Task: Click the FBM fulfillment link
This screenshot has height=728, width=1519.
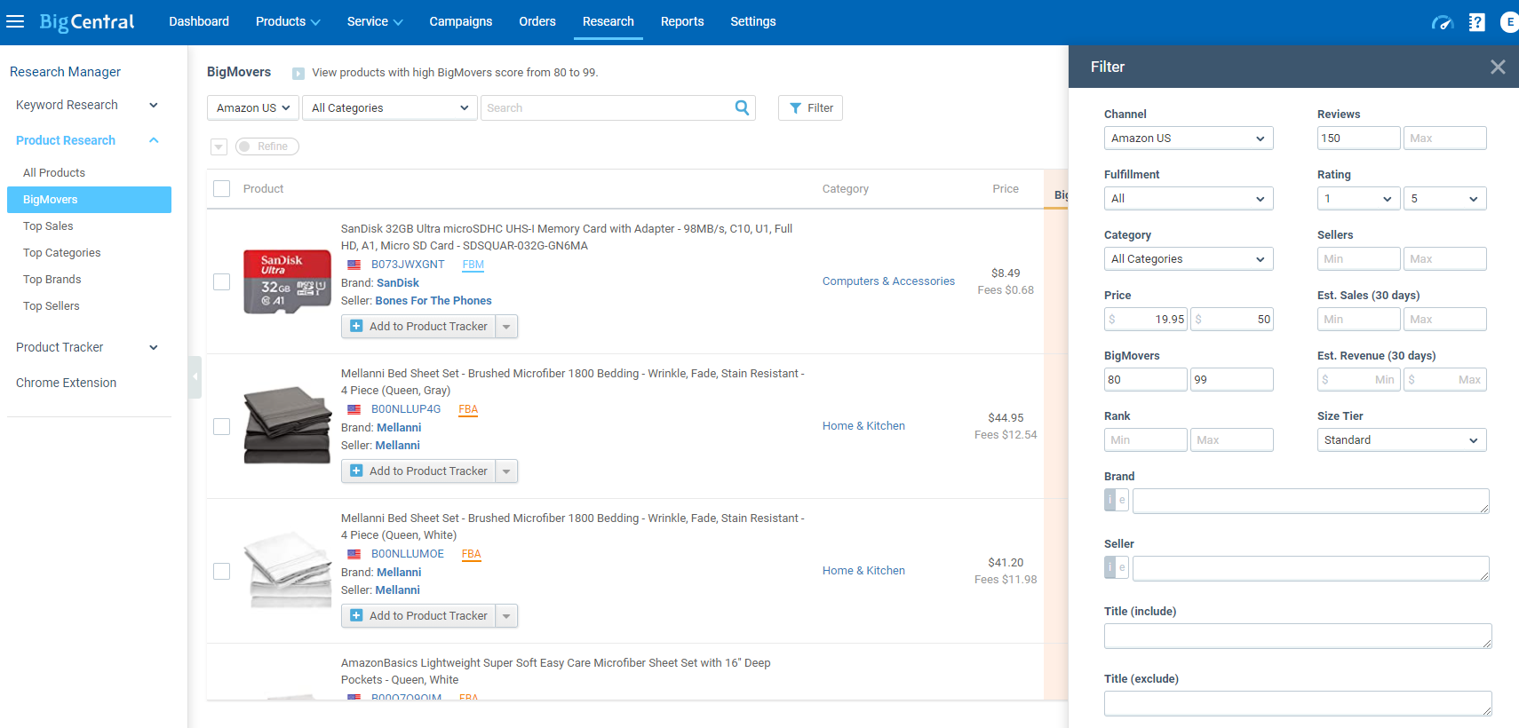Action: pos(473,265)
